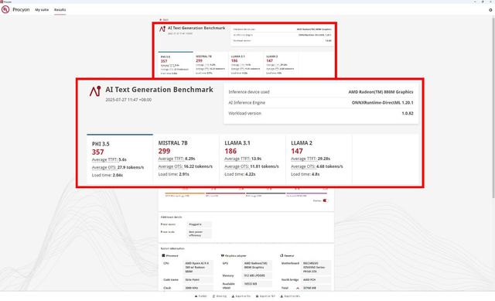The image size is (495, 301).
Task: Click the Procyon window title bar icon
Action: pos(2,2)
